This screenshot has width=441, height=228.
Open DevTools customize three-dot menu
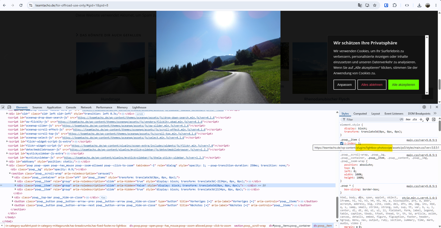pos(431,107)
